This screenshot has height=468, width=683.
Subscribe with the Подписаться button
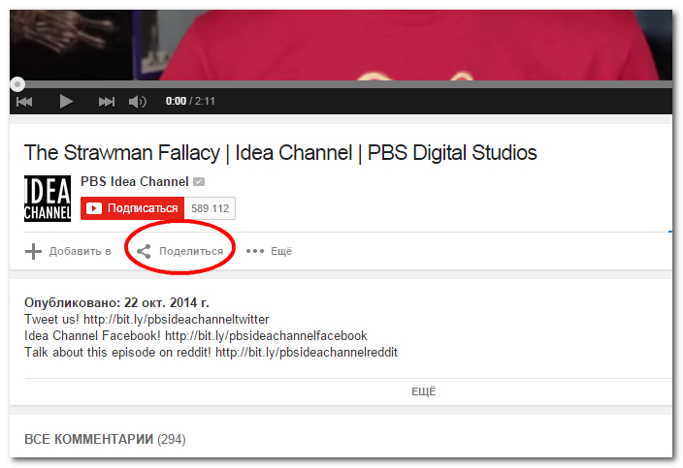[x=132, y=208]
